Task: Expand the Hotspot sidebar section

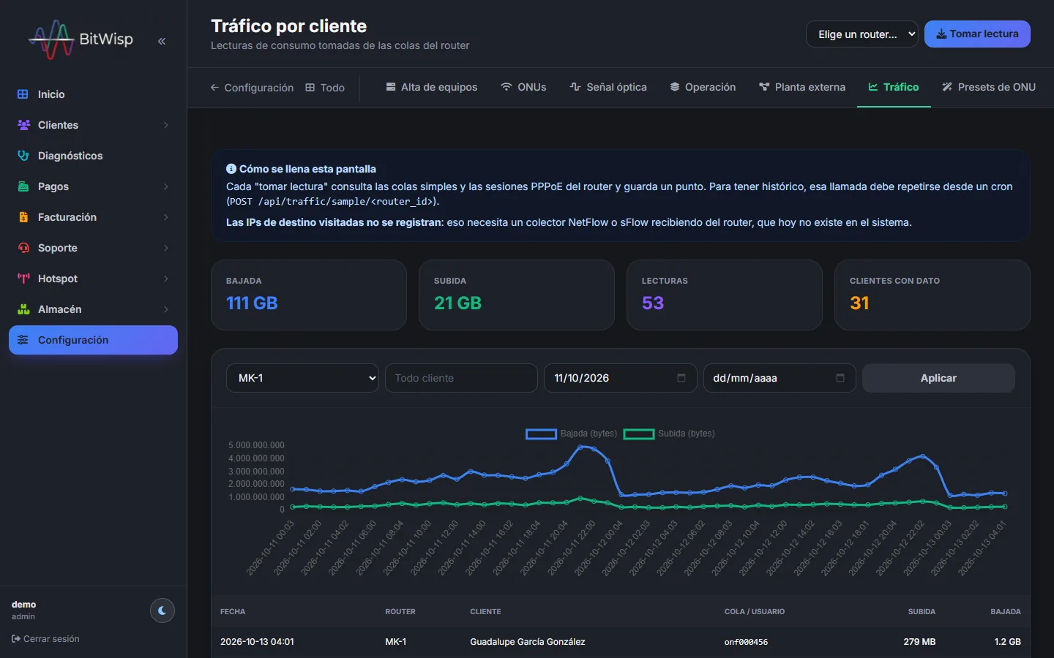Action: pyautogui.click(x=93, y=279)
